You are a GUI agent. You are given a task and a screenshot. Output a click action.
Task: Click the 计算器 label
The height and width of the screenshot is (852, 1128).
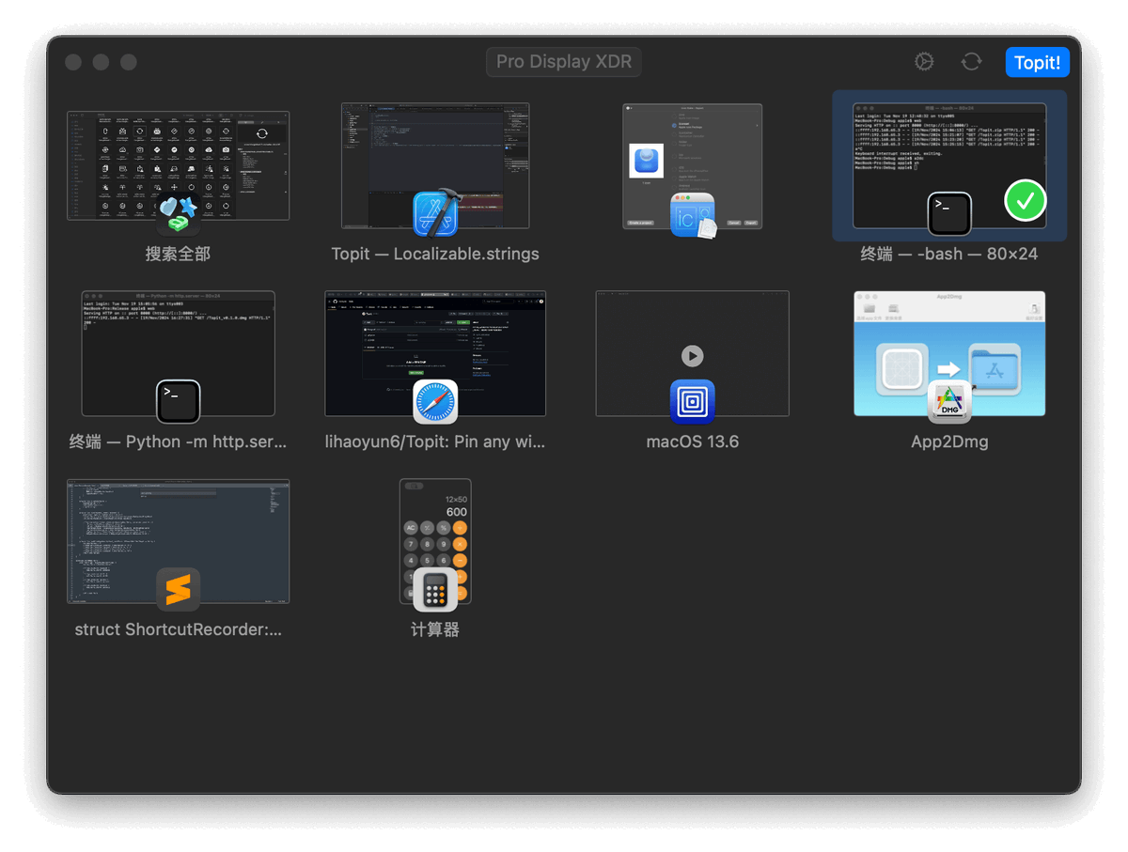(435, 629)
